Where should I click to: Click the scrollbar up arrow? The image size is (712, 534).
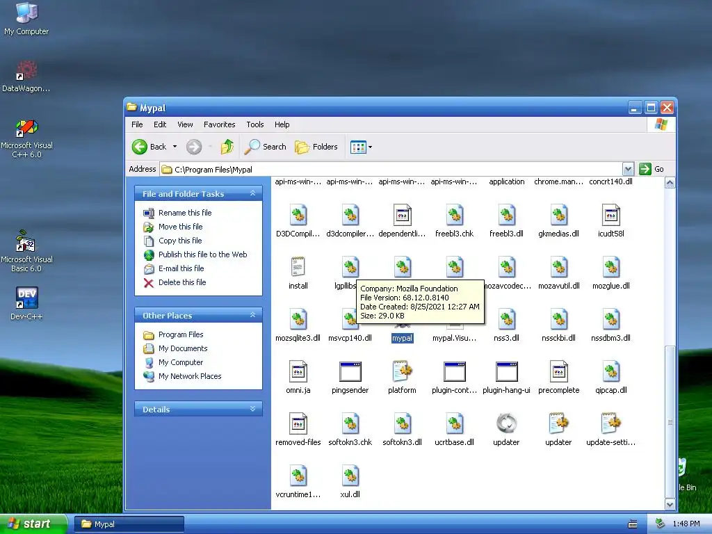(670, 183)
